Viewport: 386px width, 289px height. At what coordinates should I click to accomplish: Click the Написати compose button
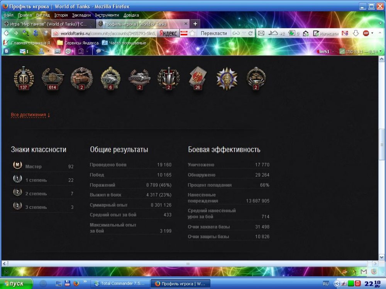(326, 33)
